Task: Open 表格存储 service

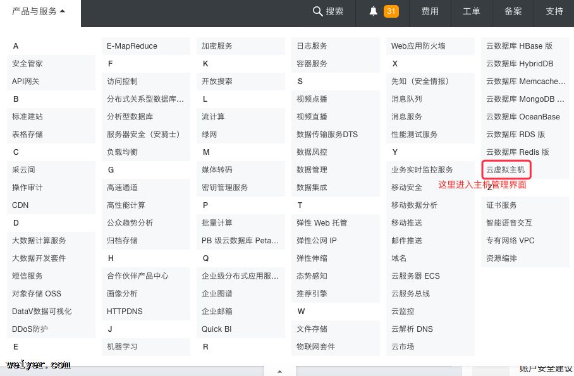Action: tap(27, 135)
